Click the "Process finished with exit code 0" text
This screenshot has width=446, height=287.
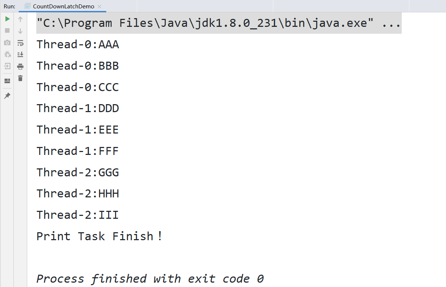pos(150,279)
